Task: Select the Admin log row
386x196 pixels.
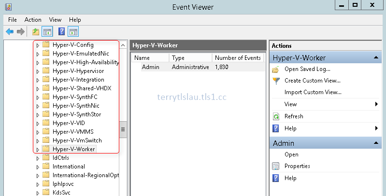Action: (x=198, y=67)
